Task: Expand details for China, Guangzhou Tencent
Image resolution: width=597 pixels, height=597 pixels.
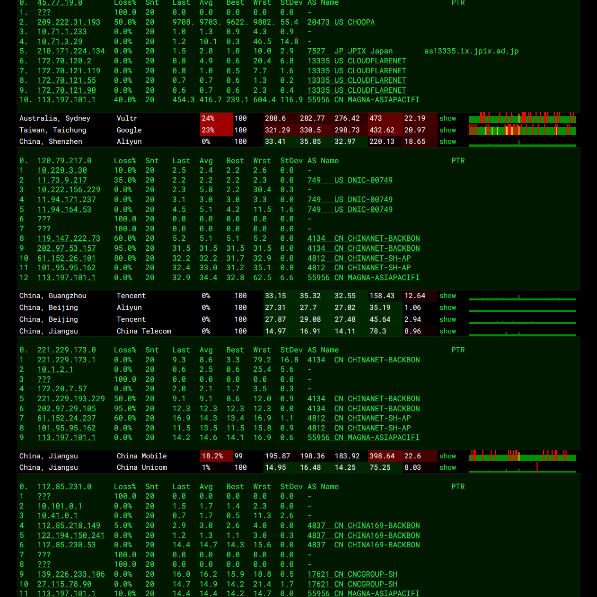Action: pyautogui.click(x=447, y=296)
